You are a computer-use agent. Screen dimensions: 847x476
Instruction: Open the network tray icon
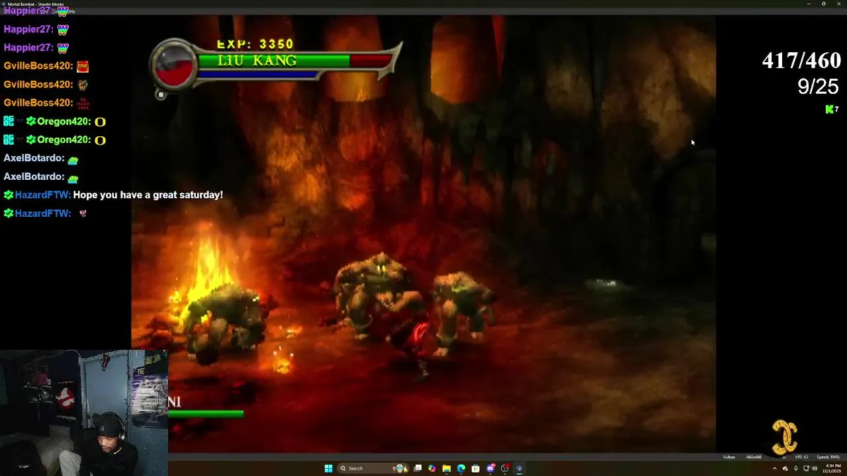click(x=806, y=469)
